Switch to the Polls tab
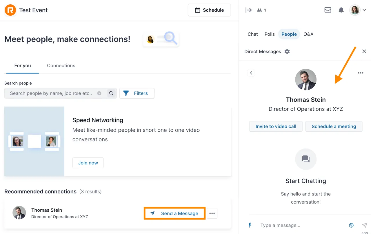Image resolution: width=371 pixels, height=234 pixels. point(270,34)
